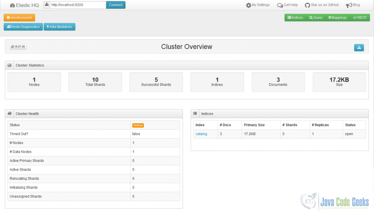Open the Blog link
This screenshot has width=374, height=212.
(353, 5)
